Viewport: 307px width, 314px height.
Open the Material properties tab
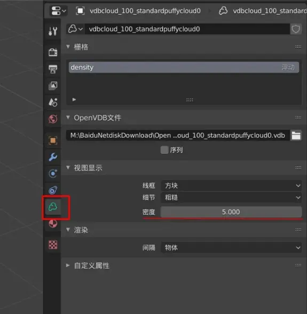click(53, 223)
